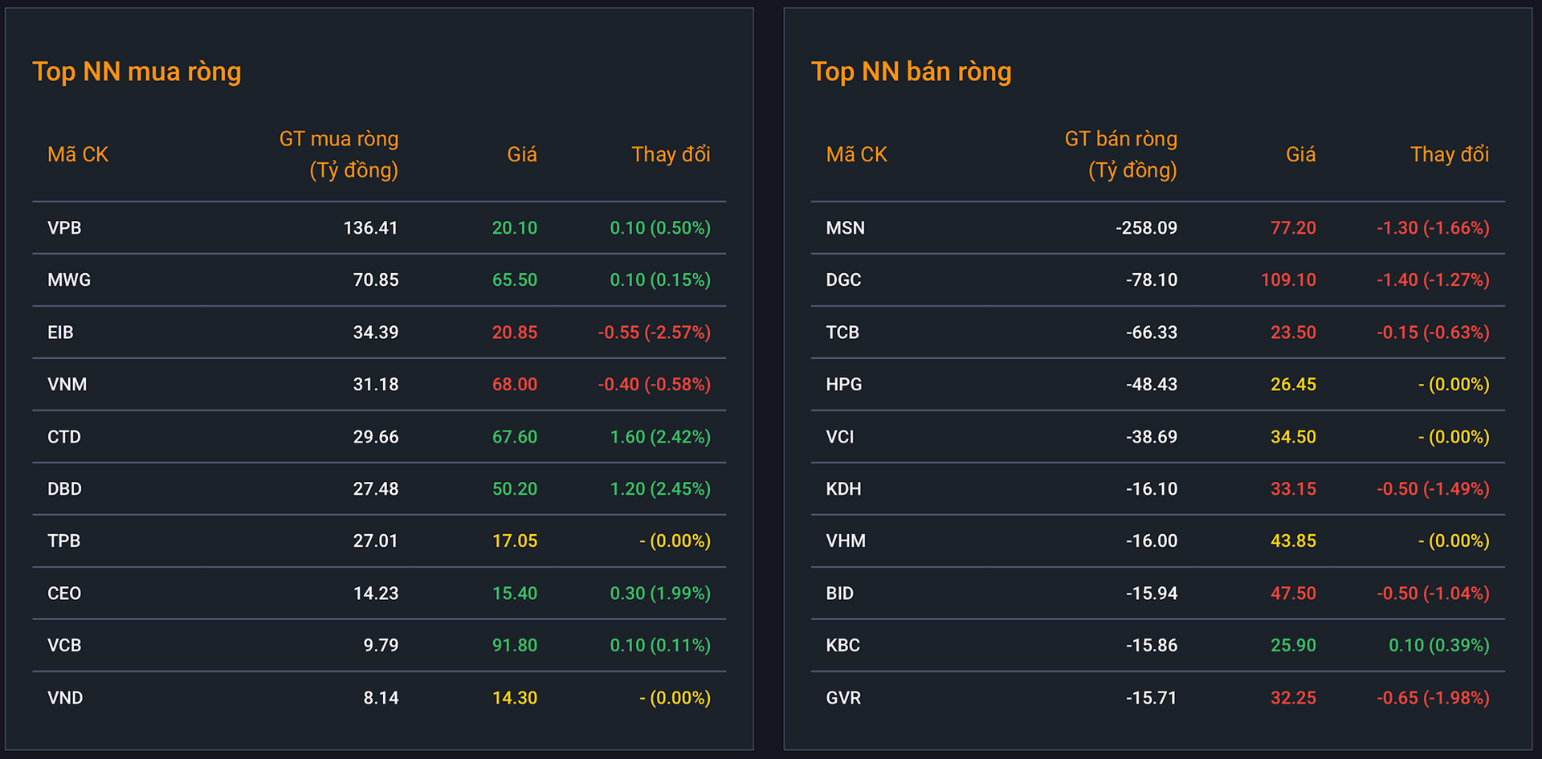Select VHM net sell value -16.00

tap(1152, 541)
